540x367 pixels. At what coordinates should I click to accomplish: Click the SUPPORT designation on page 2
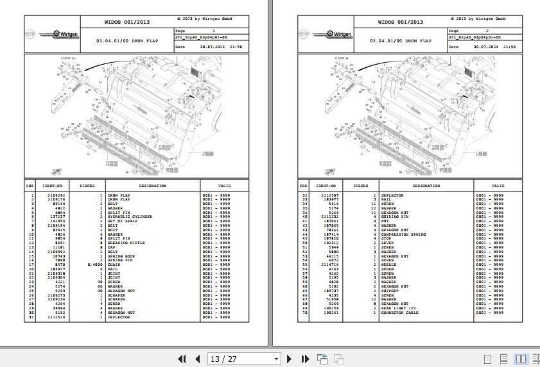pyautogui.click(x=390, y=291)
